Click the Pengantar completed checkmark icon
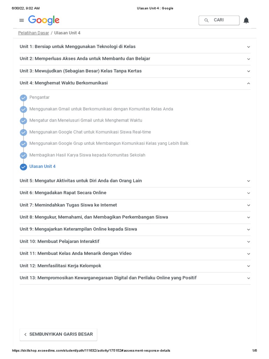 pos(23,98)
